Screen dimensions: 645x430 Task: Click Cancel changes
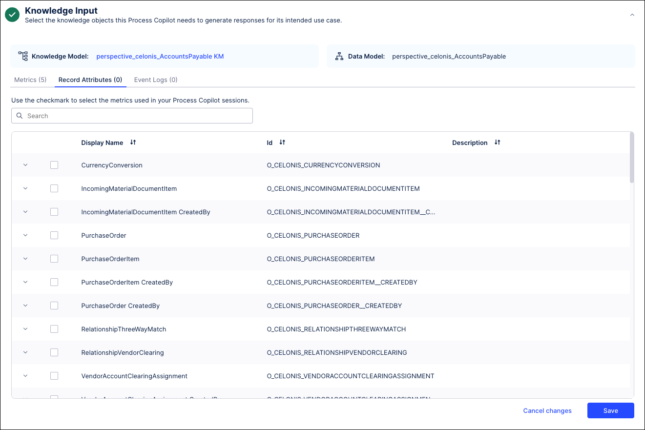click(547, 410)
